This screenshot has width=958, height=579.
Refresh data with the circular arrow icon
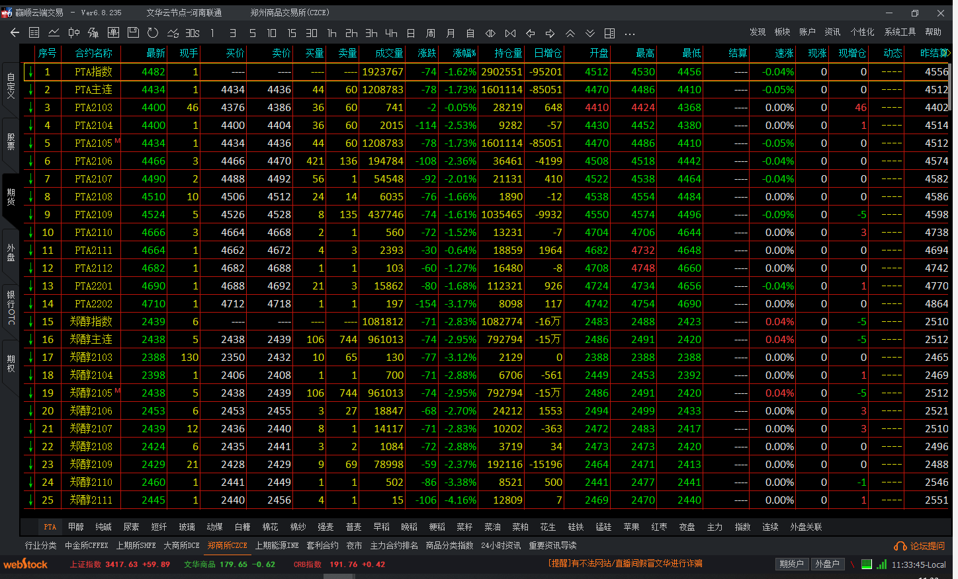(153, 32)
